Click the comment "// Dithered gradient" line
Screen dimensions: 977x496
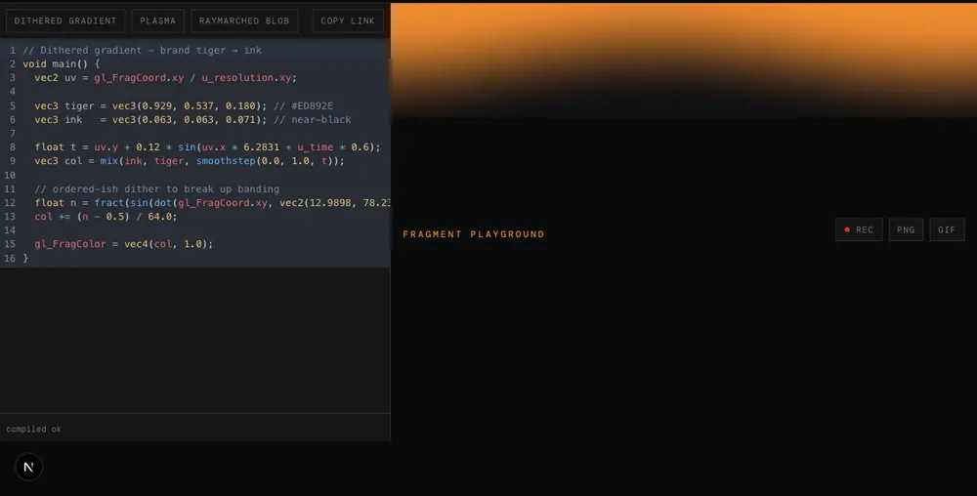pos(142,51)
